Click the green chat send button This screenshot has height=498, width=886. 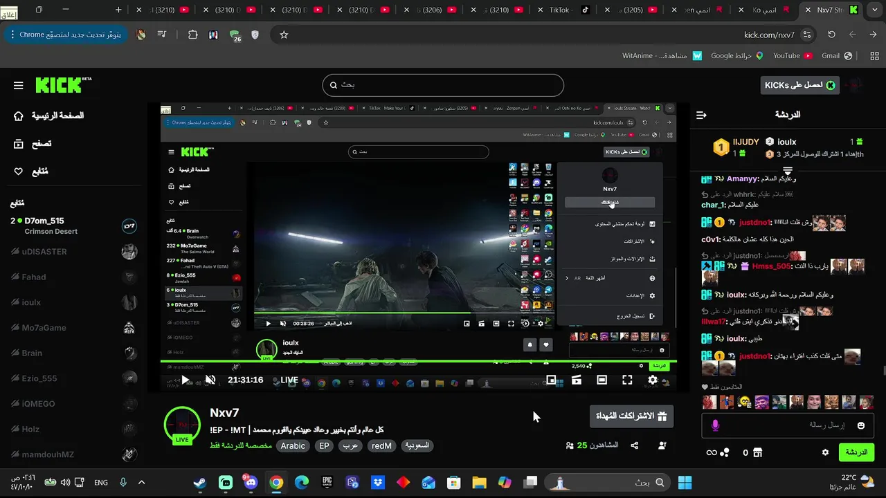[856, 452]
